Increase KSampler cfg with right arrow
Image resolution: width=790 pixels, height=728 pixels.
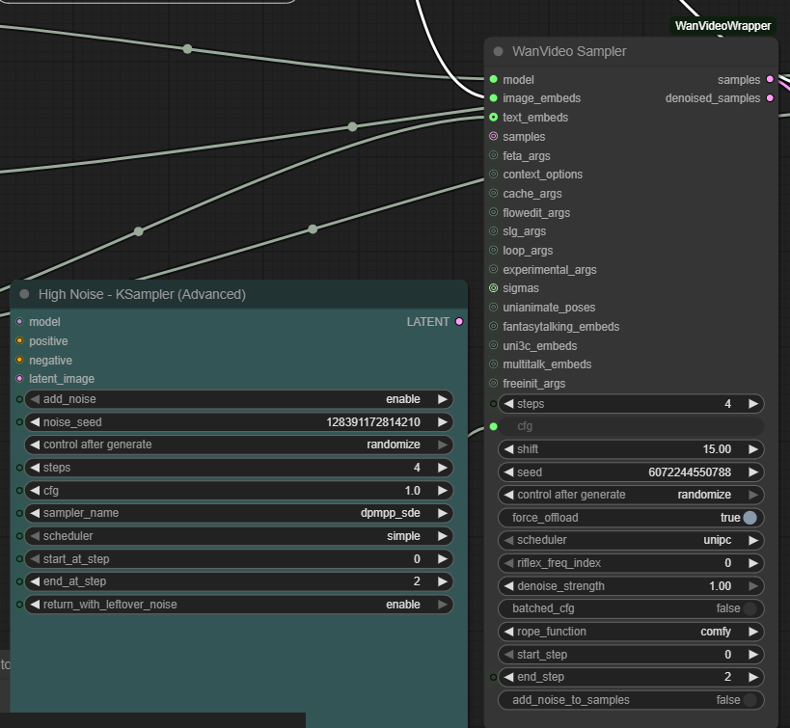pyautogui.click(x=443, y=490)
